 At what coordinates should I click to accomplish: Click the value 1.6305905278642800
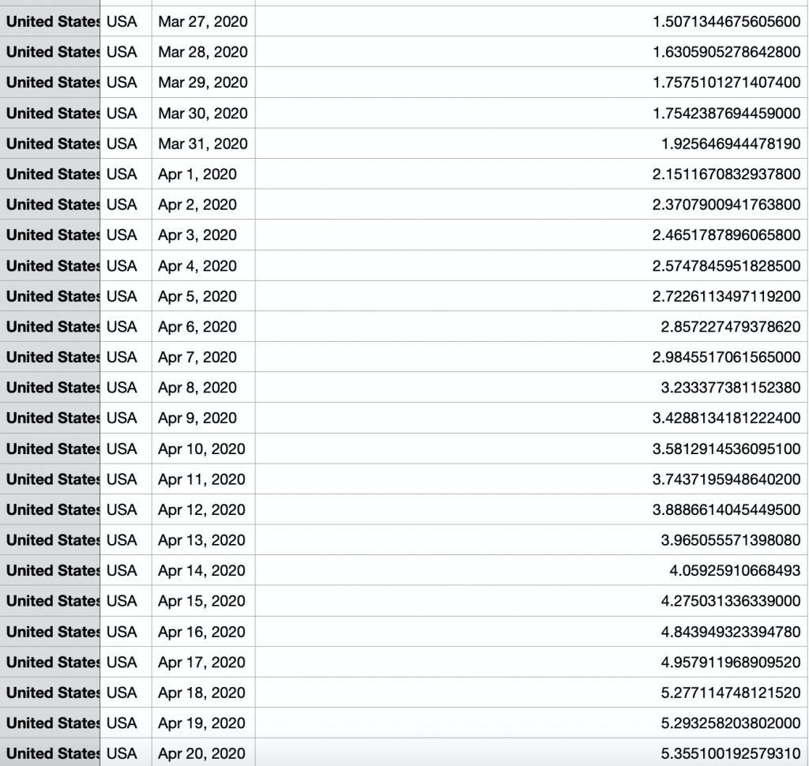point(726,52)
